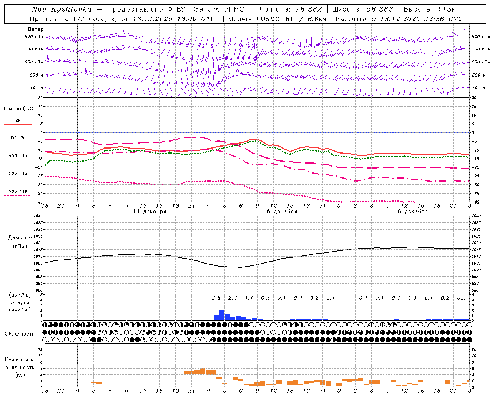Image resolution: width=492 pixels, height=394 pixels.
Task: Click the Облачность panel label
Action: coord(19,334)
